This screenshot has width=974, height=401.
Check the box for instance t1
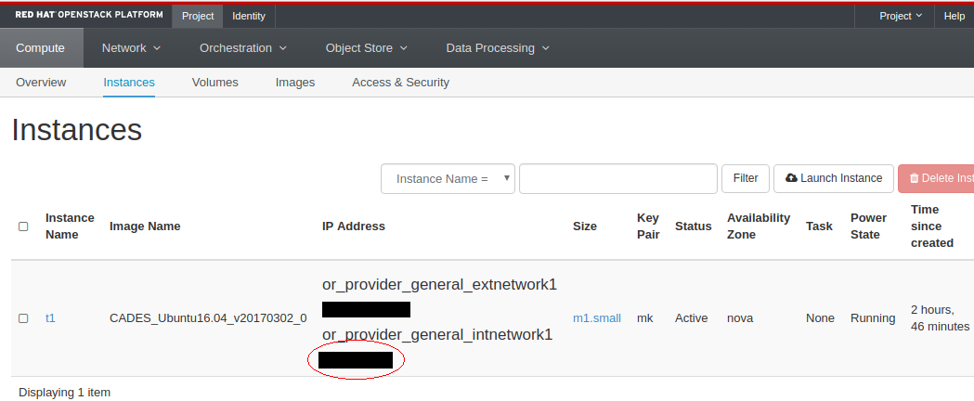click(23, 318)
